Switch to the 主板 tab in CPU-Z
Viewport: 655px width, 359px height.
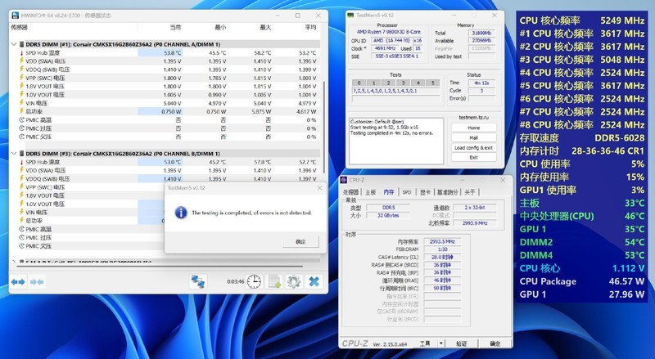point(371,192)
